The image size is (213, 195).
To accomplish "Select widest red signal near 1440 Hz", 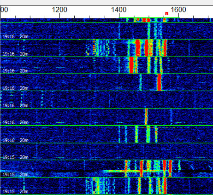I will pos(131,65).
